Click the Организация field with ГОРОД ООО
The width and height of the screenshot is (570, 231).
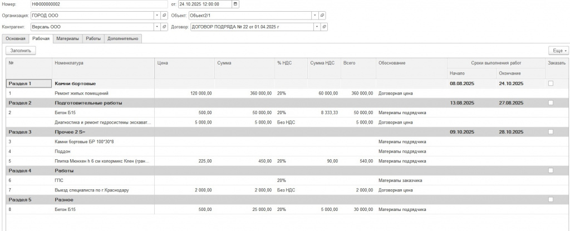[x=92, y=16]
